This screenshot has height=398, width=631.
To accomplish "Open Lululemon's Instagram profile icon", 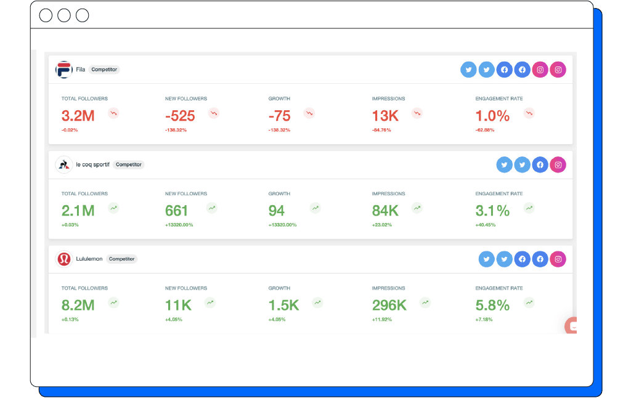I will 558,259.
